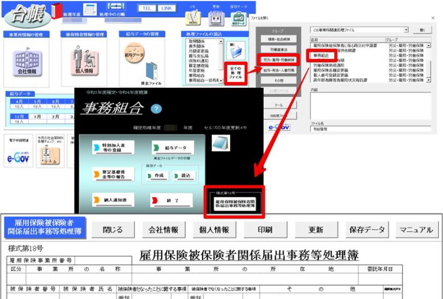Select 事務組合 in the file list
443x299 pixels.
[321, 55]
